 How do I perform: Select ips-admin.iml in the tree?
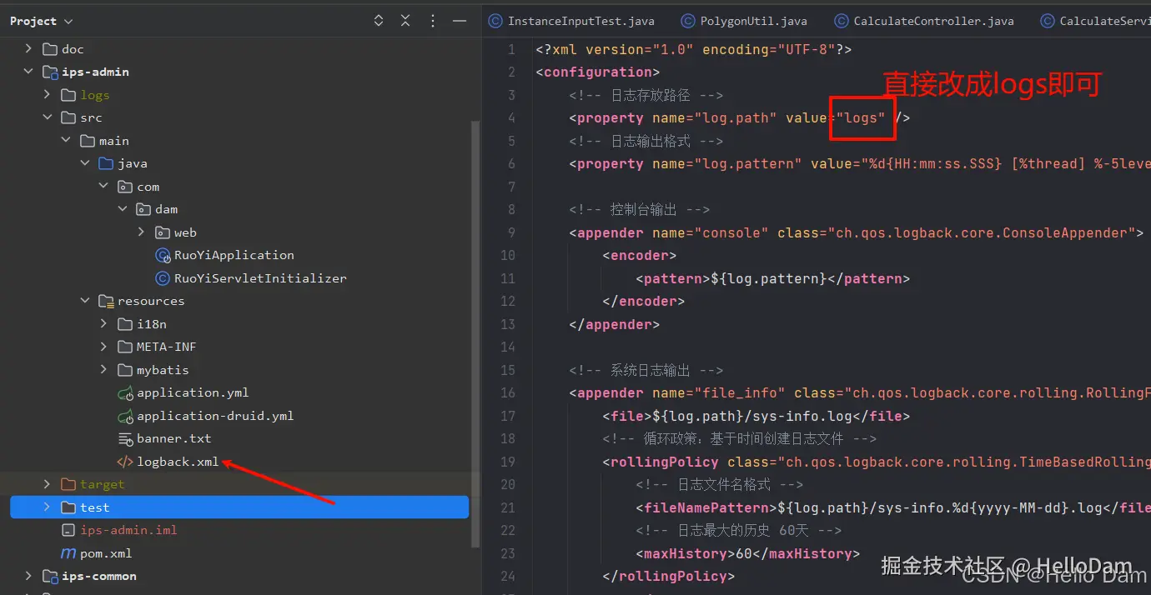[x=128, y=530]
